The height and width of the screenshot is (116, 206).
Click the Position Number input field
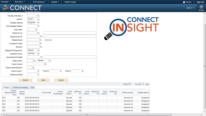(x=32, y=16)
